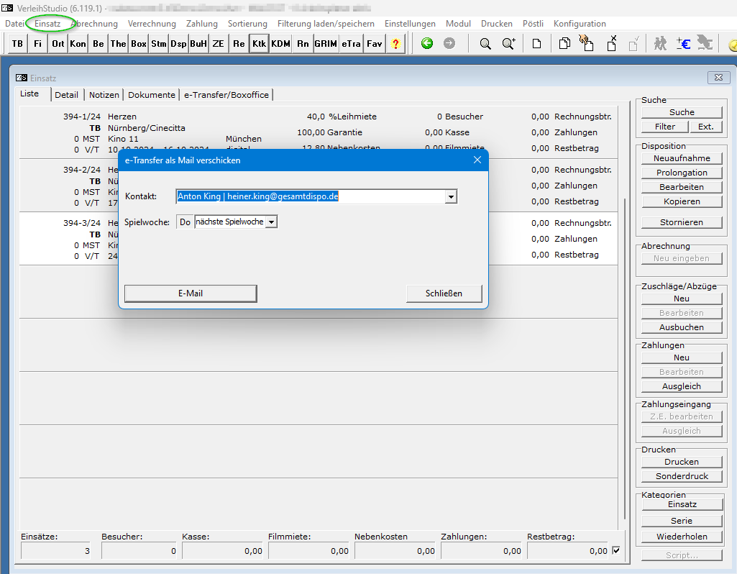Click the Prolongation button
Viewport: 737px width, 574px height.
click(682, 173)
